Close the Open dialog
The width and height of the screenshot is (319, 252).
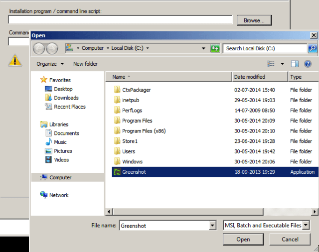[x=314, y=35]
